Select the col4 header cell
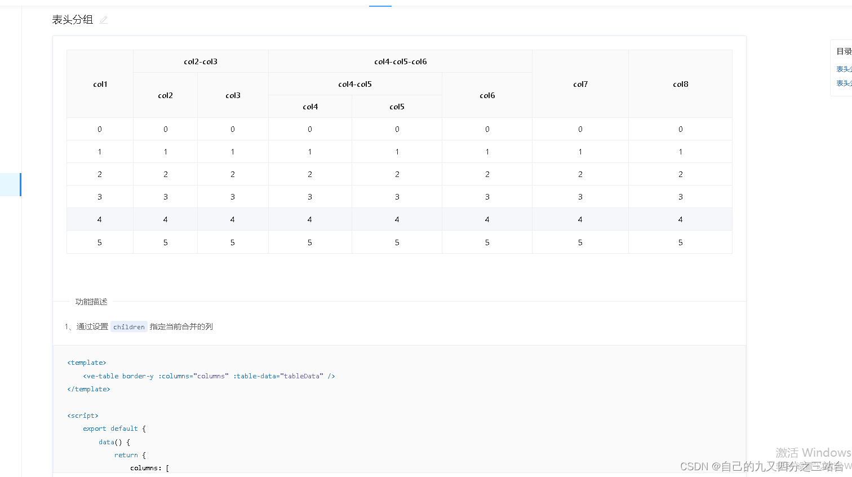This screenshot has width=852, height=477. [x=310, y=107]
